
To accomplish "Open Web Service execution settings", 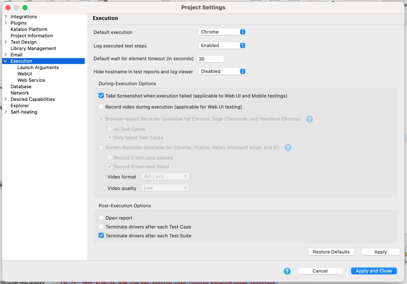I will point(31,80).
